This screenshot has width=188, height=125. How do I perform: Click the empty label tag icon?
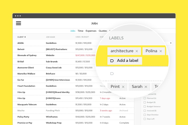point(112,73)
